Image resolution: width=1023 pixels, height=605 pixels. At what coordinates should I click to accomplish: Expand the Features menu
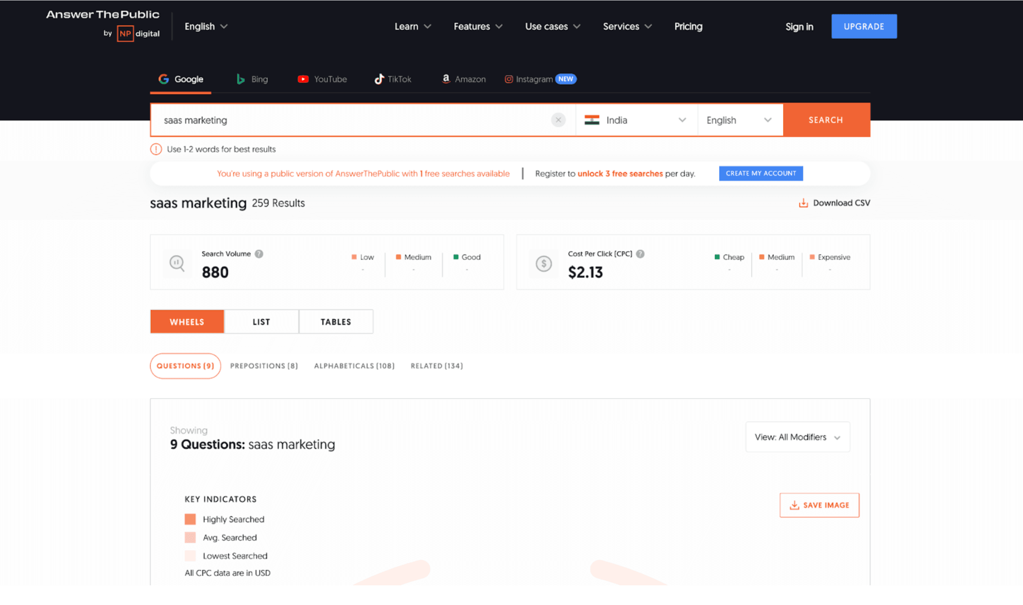click(478, 27)
